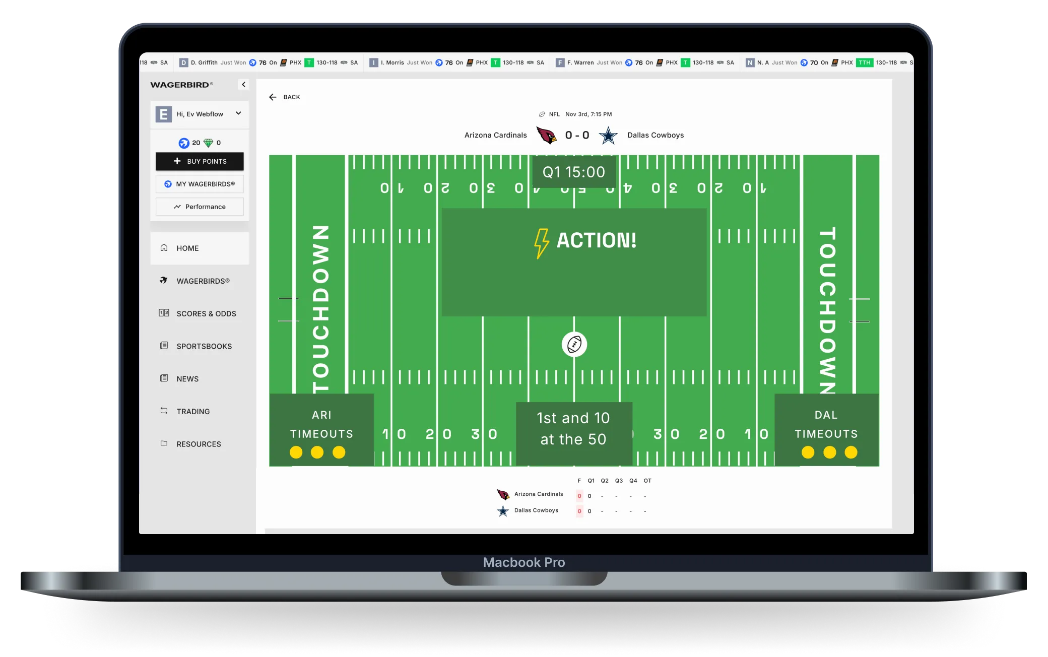
Task: Click the News icon in the sidebar
Action: click(x=163, y=378)
